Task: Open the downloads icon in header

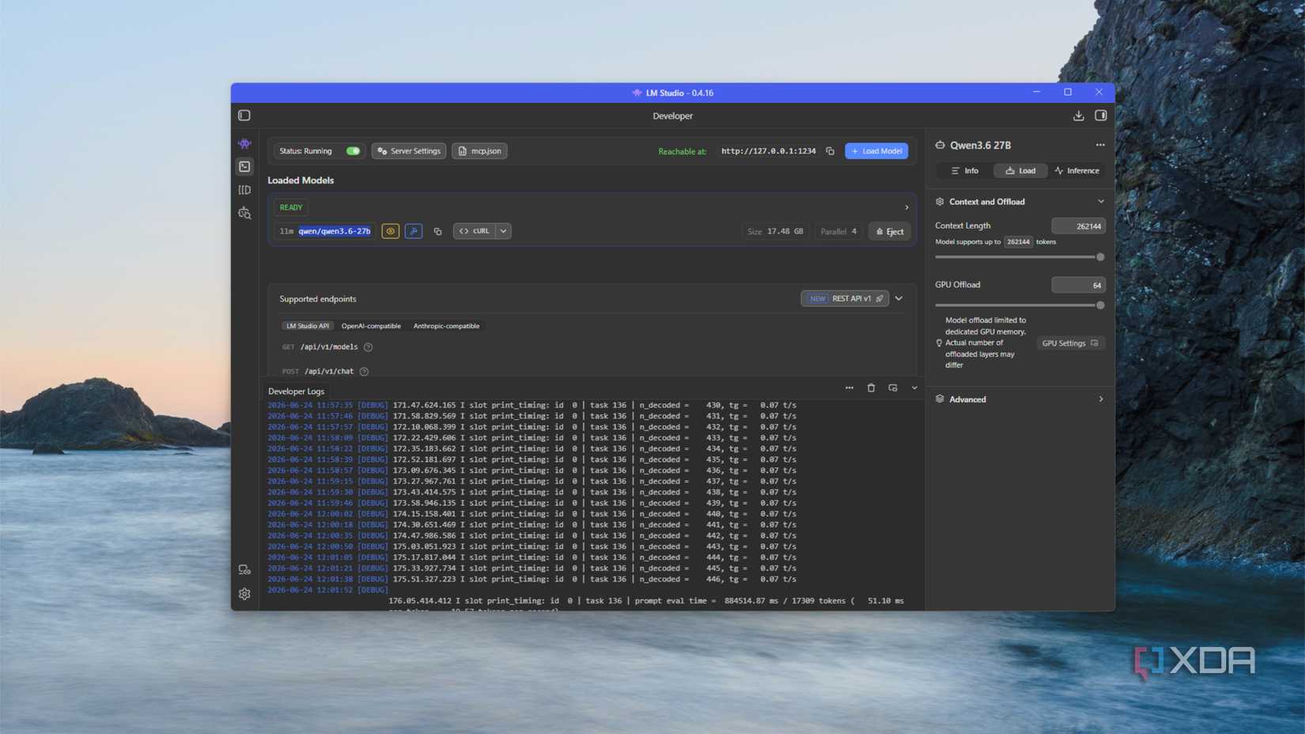Action: (x=1078, y=115)
